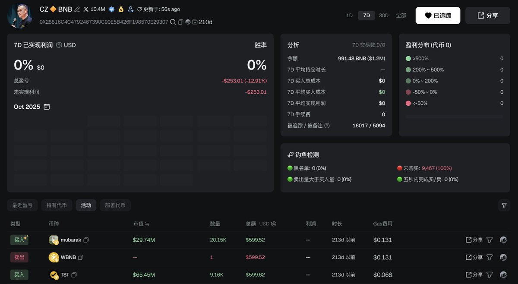Copy the wallet address using the copy icon
The image size is (518, 284).
(180, 22)
